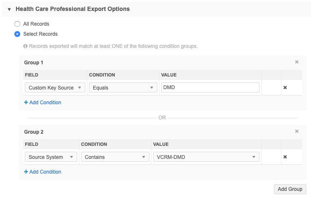
Task: Click the plus icon under Group 1
Action: 26,103
